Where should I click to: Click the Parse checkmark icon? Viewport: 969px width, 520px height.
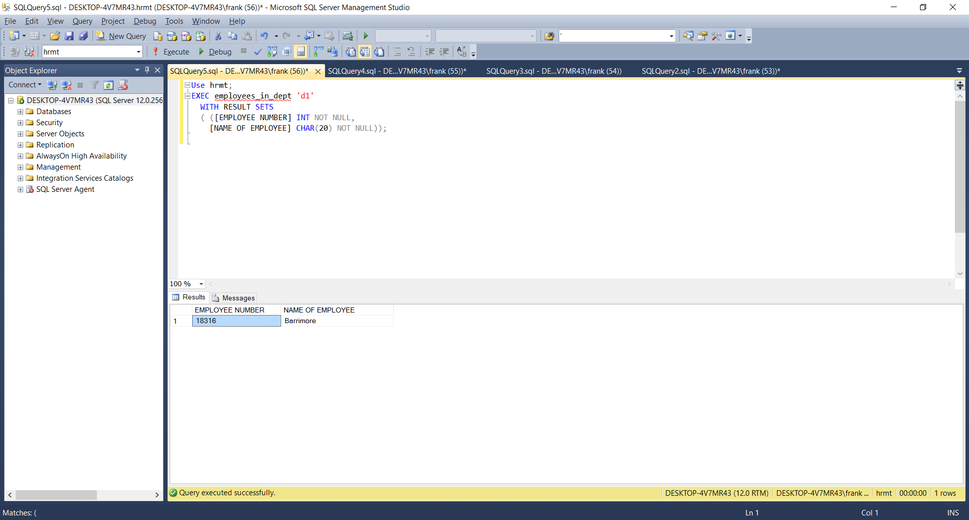pyautogui.click(x=258, y=51)
